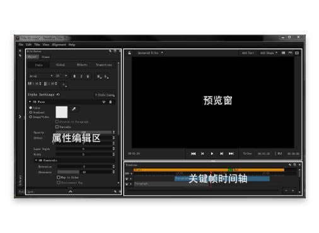Viewport: 319px width, 233px height.
Task: Select the Color fill radio button
Action: pos(31,108)
